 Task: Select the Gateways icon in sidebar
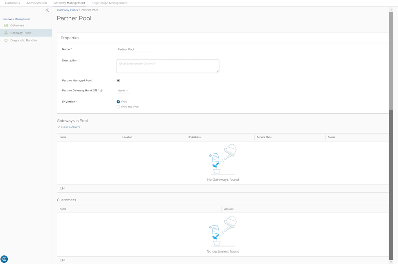click(6, 25)
